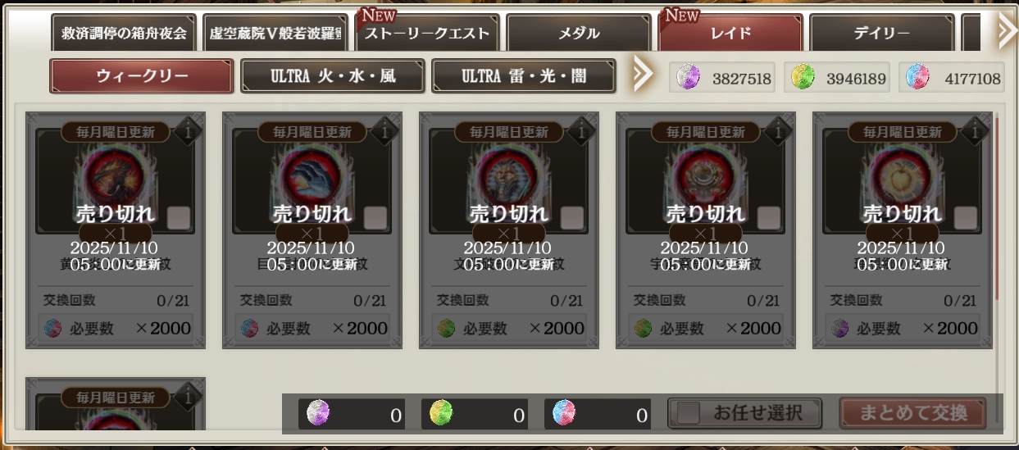Expand more sub-category tabs with chevron arrow
Viewport: 1019px width, 450px height.
click(643, 75)
